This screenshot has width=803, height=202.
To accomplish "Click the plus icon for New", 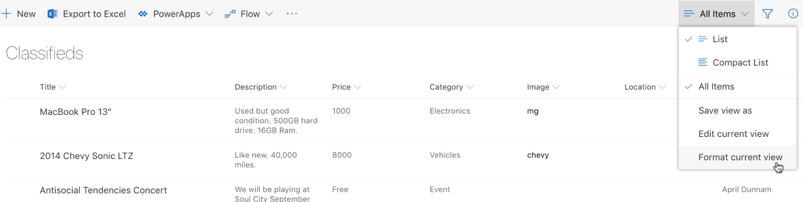I will pos(6,14).
